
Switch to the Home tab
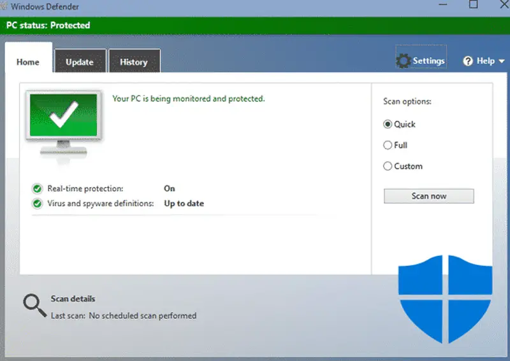click(x=28, y=57)
